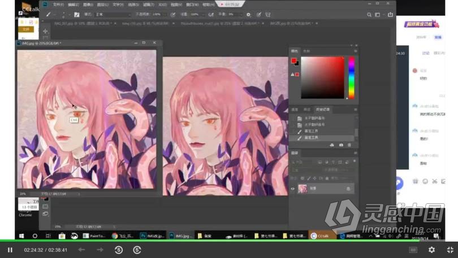Screen dimensions: 458x258
Task: Open video player settings gear
Action: 431,250
